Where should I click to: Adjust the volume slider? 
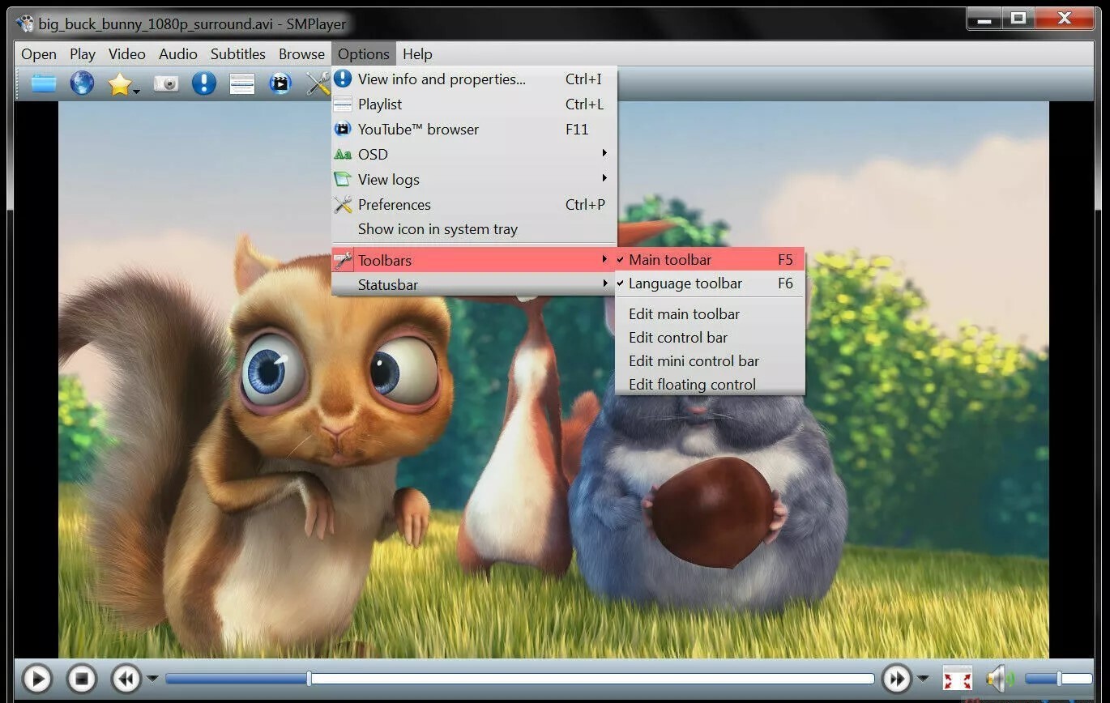[1058, 679]
